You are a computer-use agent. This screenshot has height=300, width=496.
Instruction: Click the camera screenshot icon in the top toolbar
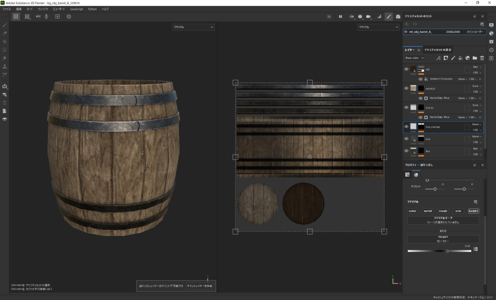coord(398,16)
